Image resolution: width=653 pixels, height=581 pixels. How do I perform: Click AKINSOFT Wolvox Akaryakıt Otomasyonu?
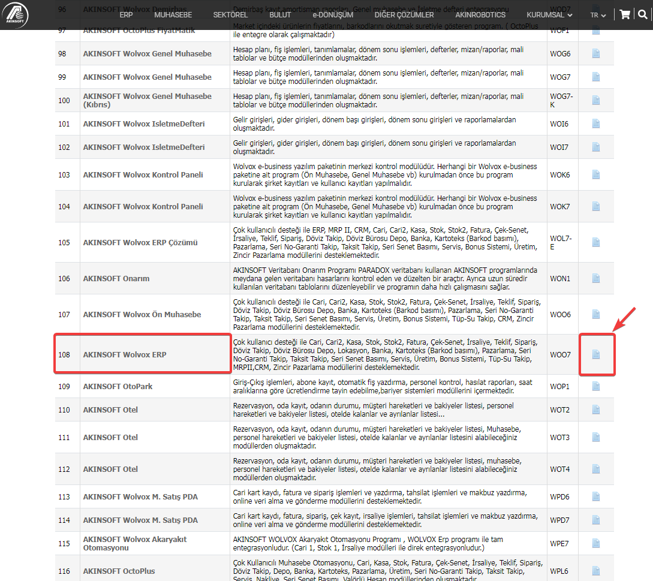point(135,543)
